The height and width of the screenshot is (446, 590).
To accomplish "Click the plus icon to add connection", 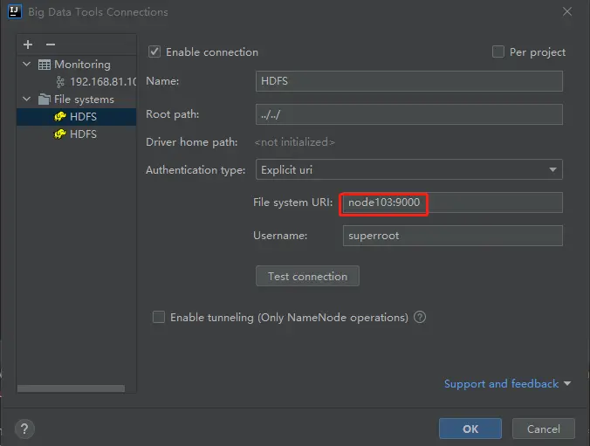I will point(28,45).
